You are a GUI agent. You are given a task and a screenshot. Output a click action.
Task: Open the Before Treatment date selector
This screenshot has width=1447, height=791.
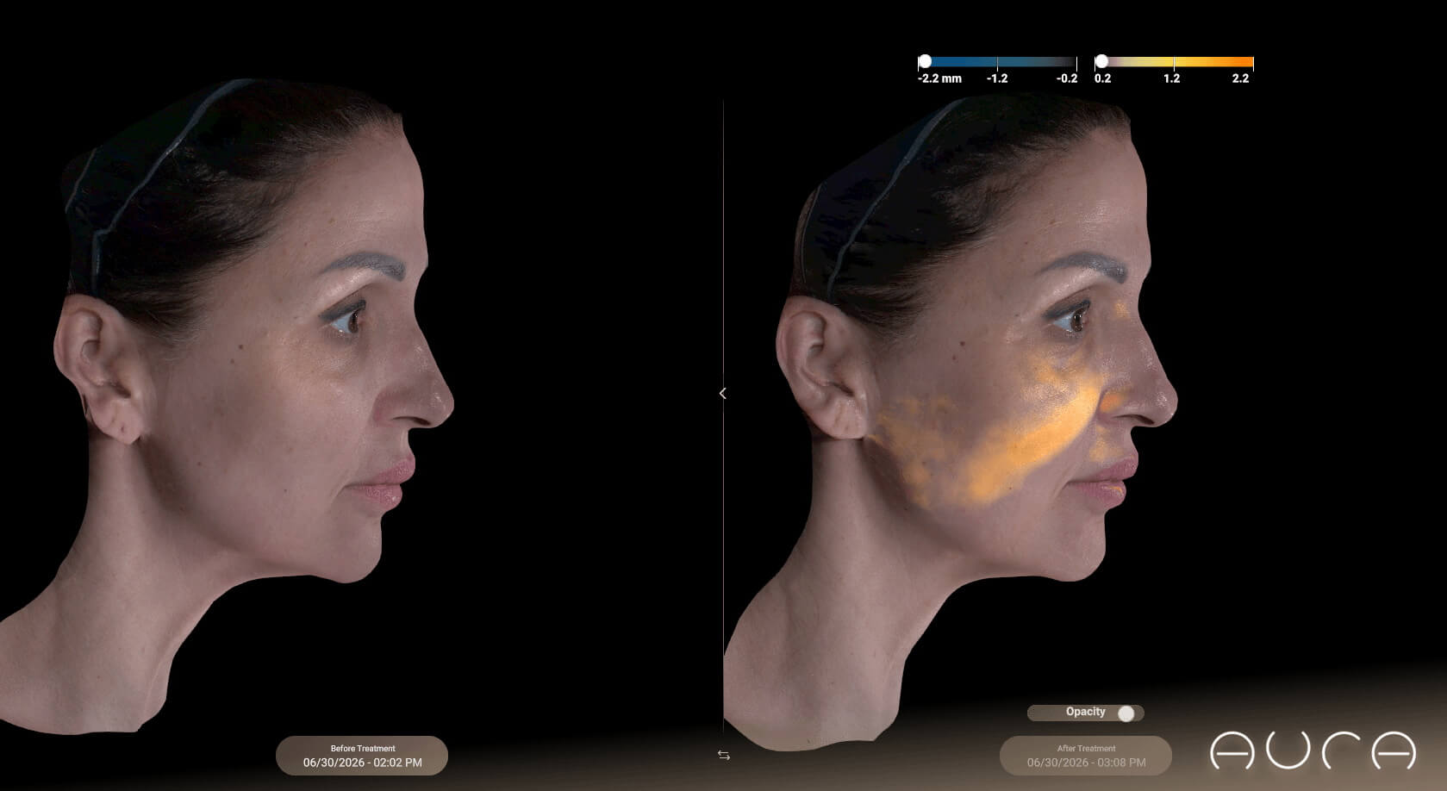point(362,756)
